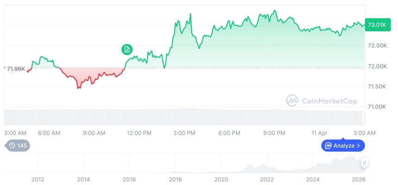Viewport: 398px width, 185px height.
Task: Click the 9:00 PM time axis label
Action: point(274,133)
